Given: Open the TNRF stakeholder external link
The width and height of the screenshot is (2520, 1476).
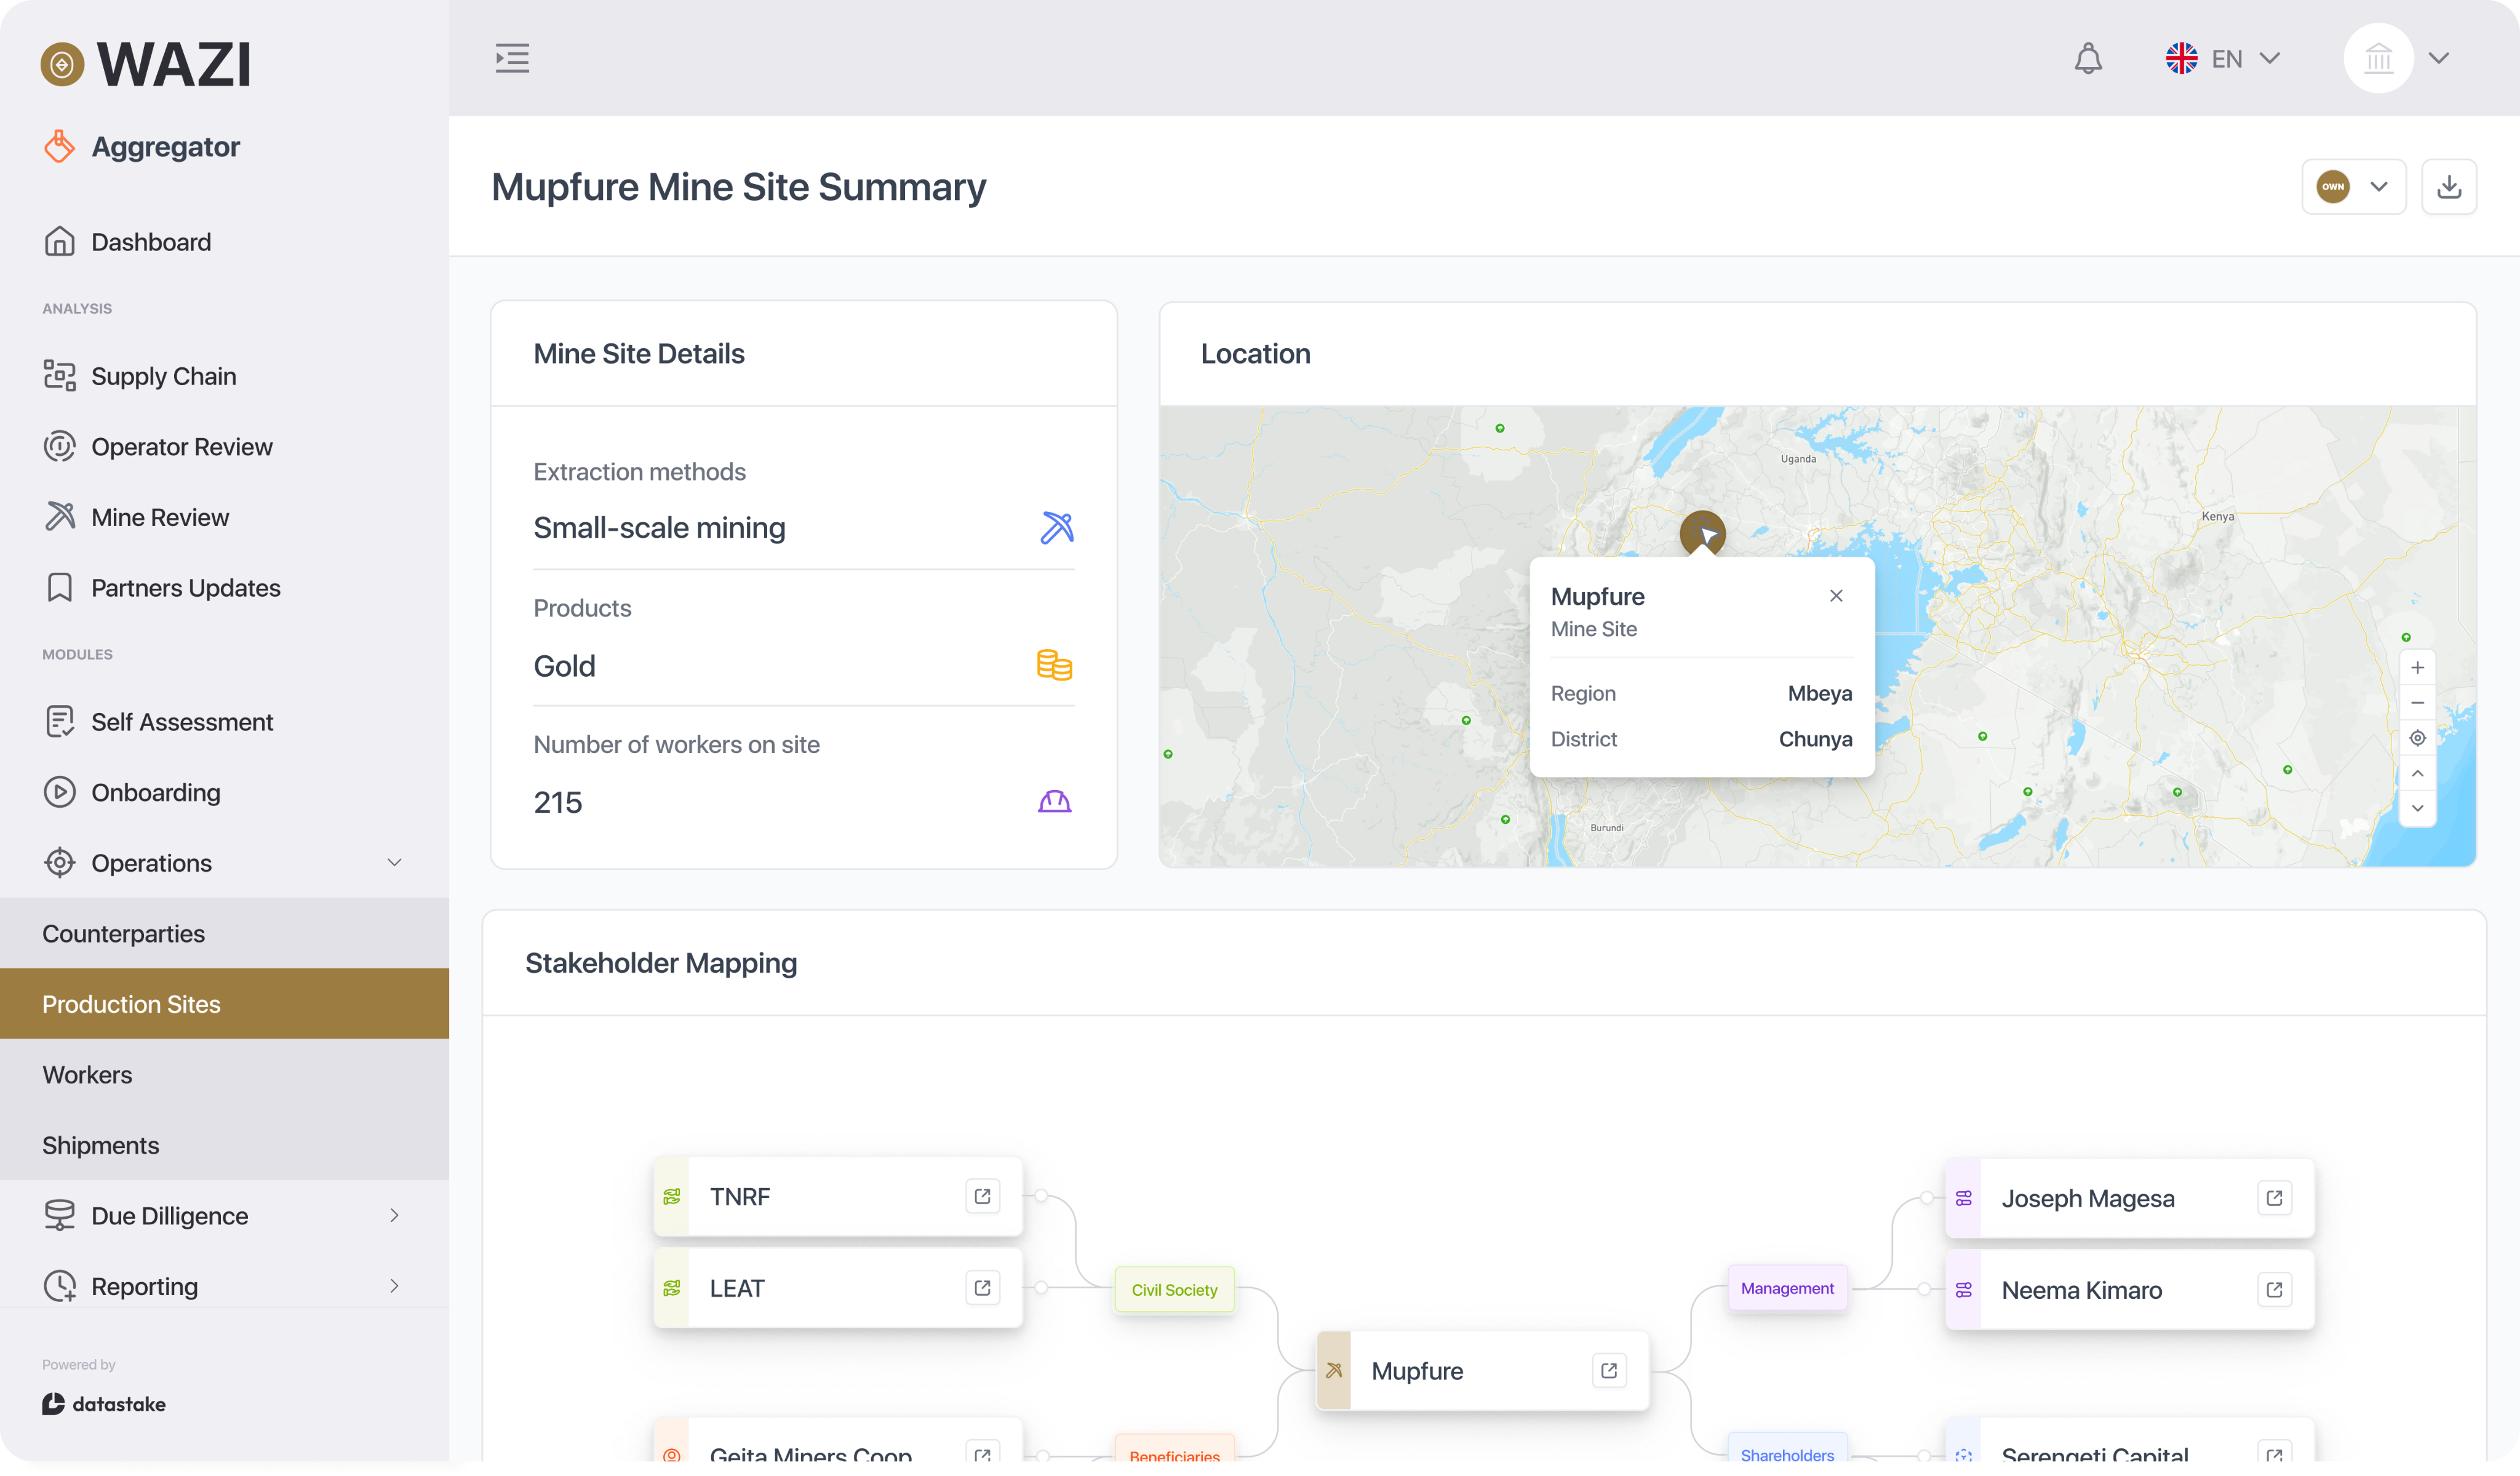Looking at the screenshot, I should [982, 1196].
